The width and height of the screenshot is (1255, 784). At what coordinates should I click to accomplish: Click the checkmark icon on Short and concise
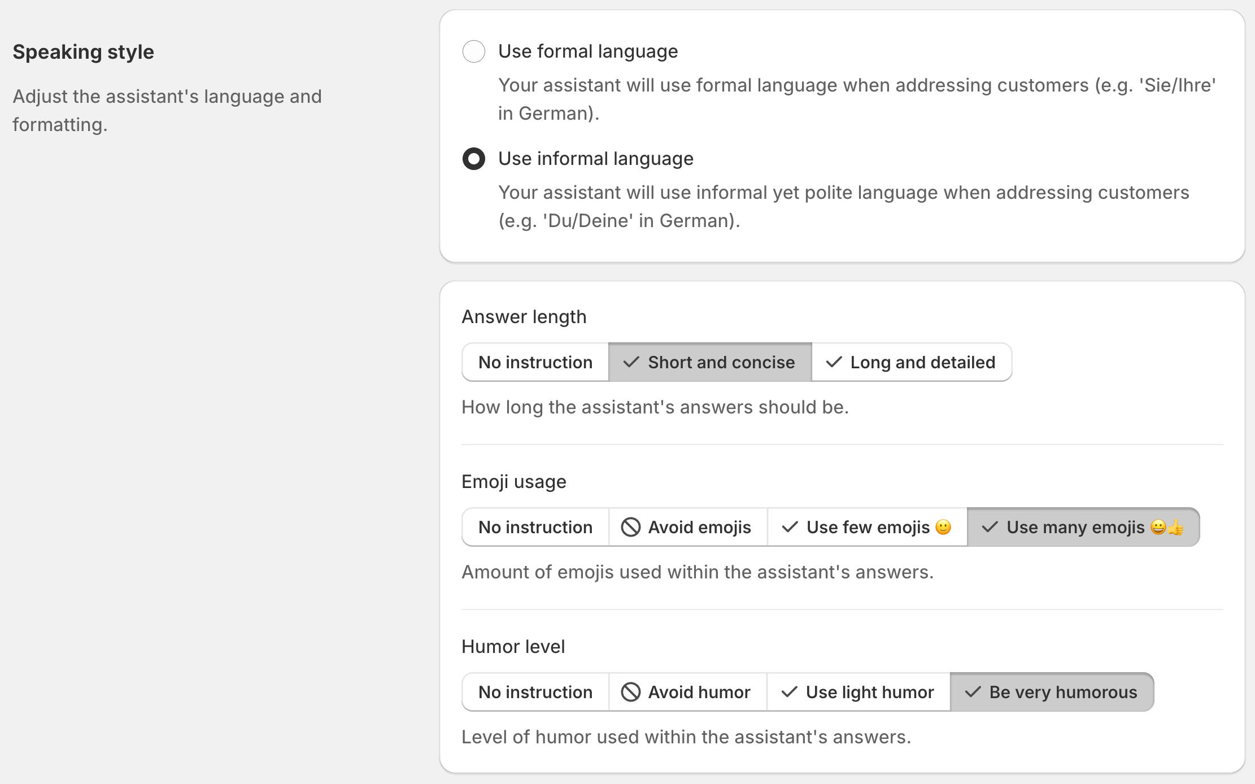(x=631, y=362)
